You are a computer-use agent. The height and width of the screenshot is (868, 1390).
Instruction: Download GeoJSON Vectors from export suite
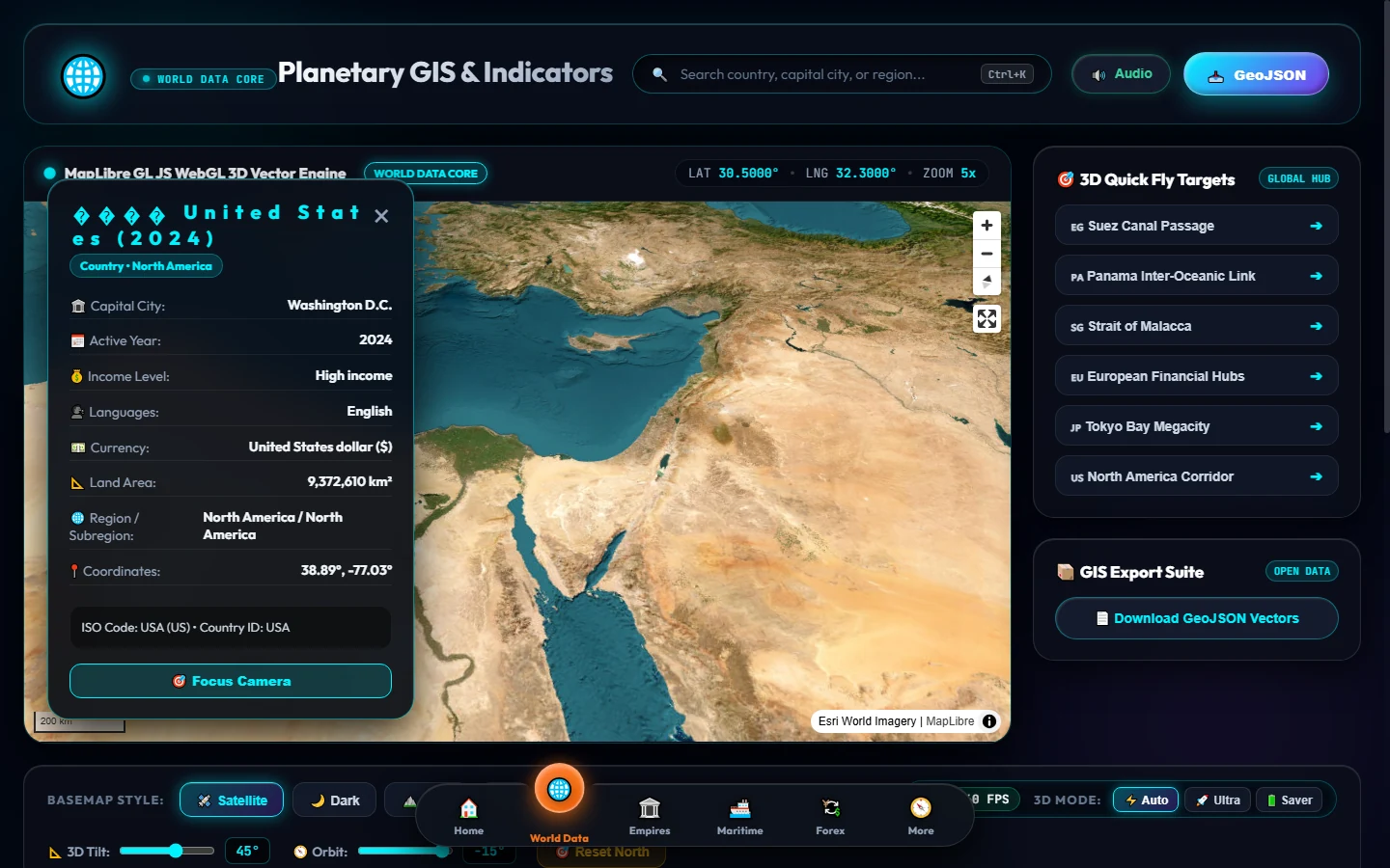(x=1197, y=618)
